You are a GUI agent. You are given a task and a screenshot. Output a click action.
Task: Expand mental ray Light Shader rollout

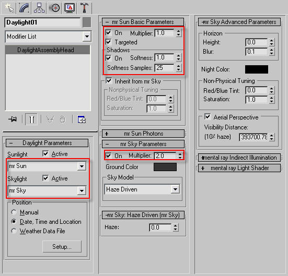(x=239, y=168)
